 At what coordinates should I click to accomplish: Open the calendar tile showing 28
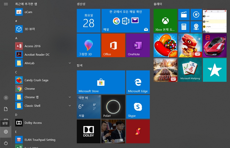click(x=89, y=21)
